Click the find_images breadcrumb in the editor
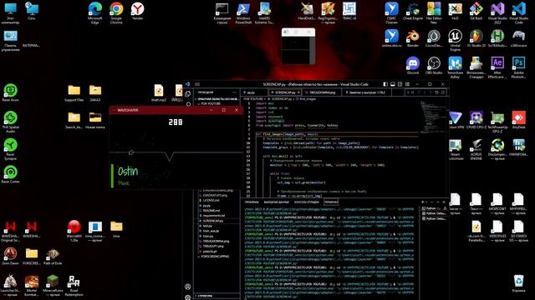Image resolution: width=535 pixels, height=300 pixels. point(308,99)
